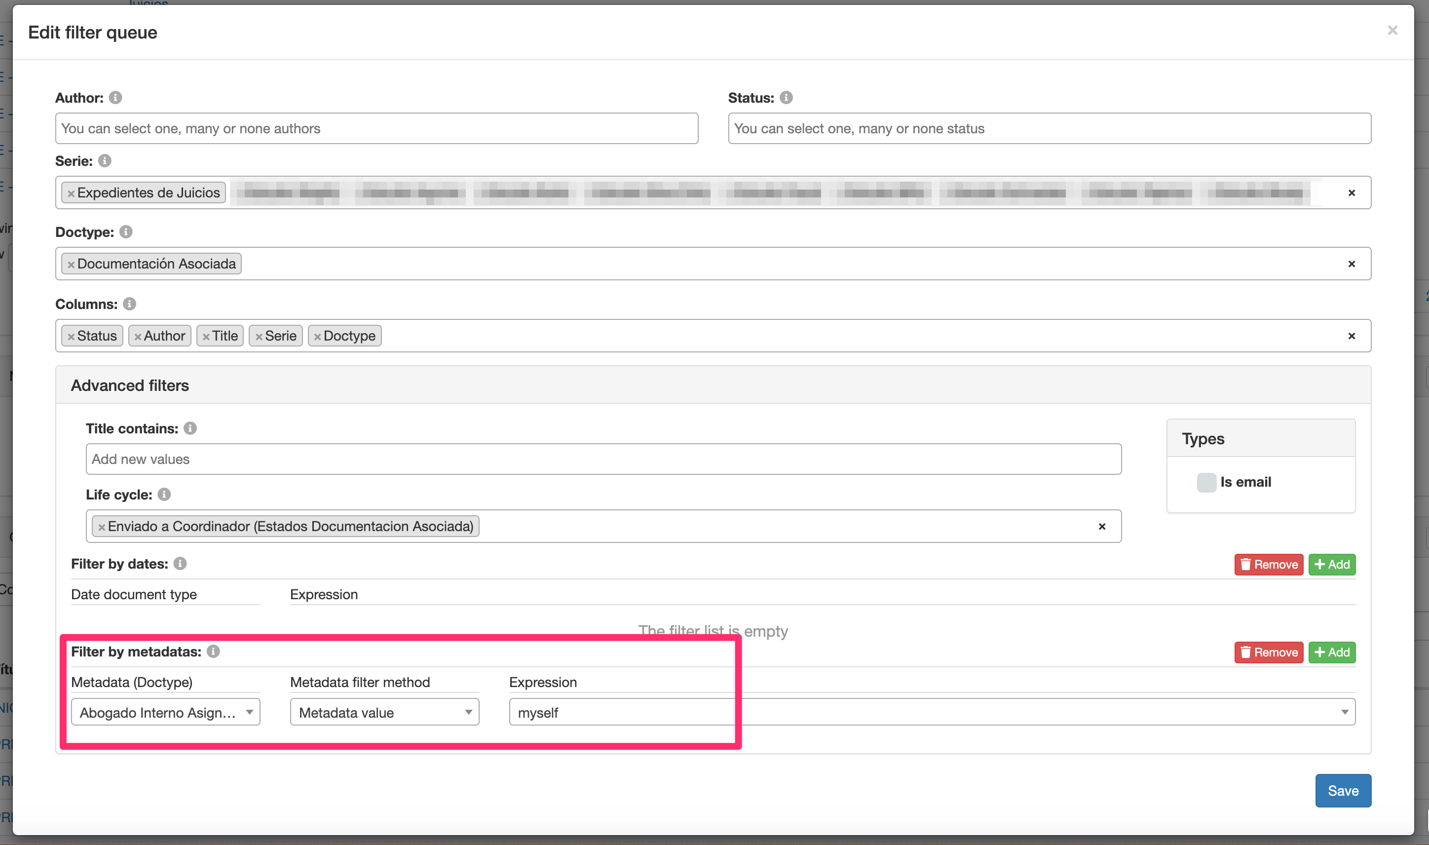Open the Metadata filter method dropdown
This screenshot has height=845, width=1429.
(384, 712)
